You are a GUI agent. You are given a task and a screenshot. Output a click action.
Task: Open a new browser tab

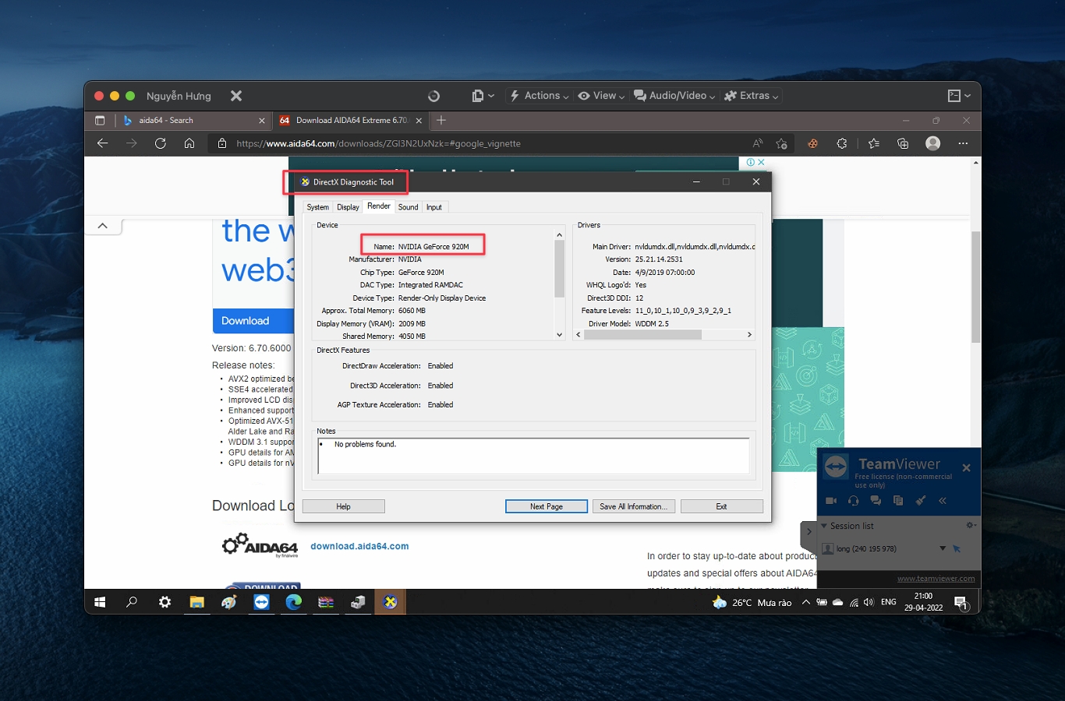point(441,120)
